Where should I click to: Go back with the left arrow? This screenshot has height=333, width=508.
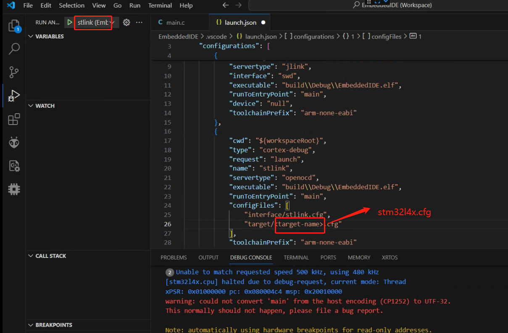coord(226,5)
